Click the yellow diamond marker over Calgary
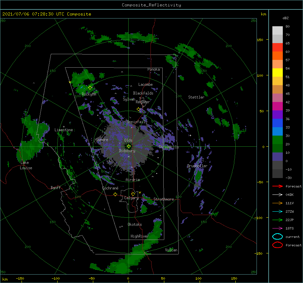The height and width of the screenshot is (283, 303). (x=133, y=194)
